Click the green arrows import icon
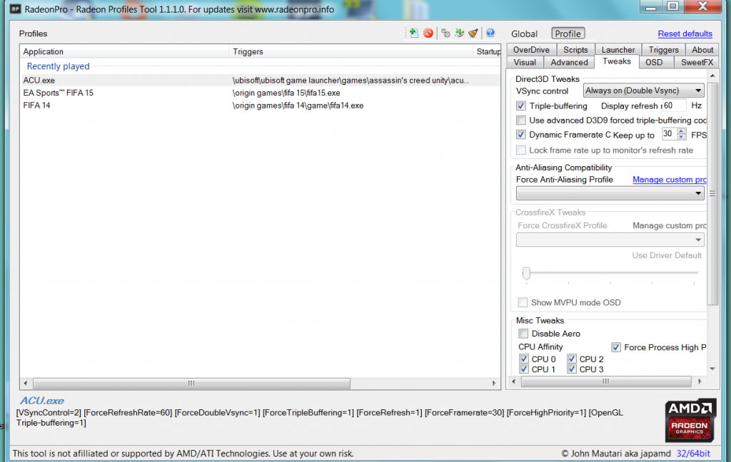 (459, 33)
